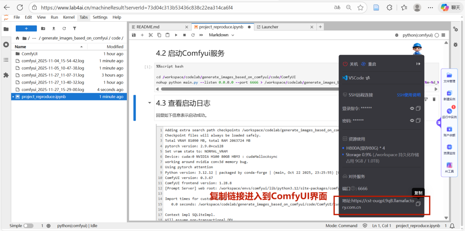The image size is (465, 231).
Task: Restart kernel and run all cells
Action: (x=201, y=35)
